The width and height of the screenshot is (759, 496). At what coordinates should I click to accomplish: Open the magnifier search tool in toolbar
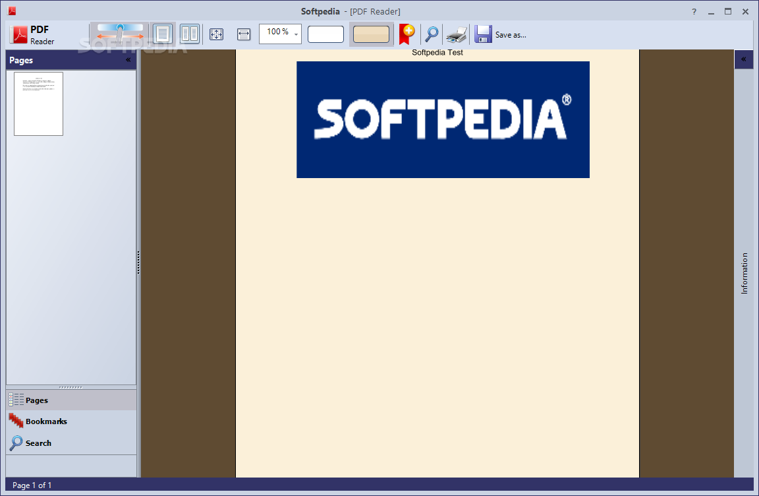coord(432,34)
